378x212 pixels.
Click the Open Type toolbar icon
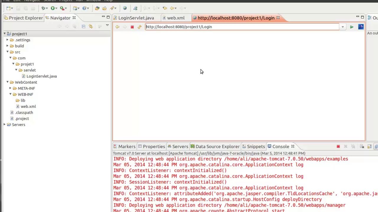97,8
